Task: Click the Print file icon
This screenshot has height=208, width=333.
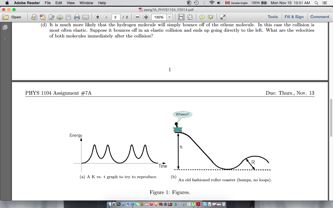Action: (77, 17)
